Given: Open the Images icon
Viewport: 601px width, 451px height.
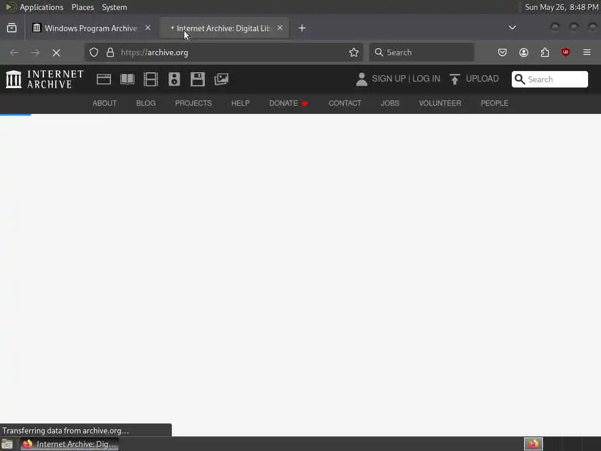Looking at the screenshot, I should pyautogui.click(x=221, y=79).
